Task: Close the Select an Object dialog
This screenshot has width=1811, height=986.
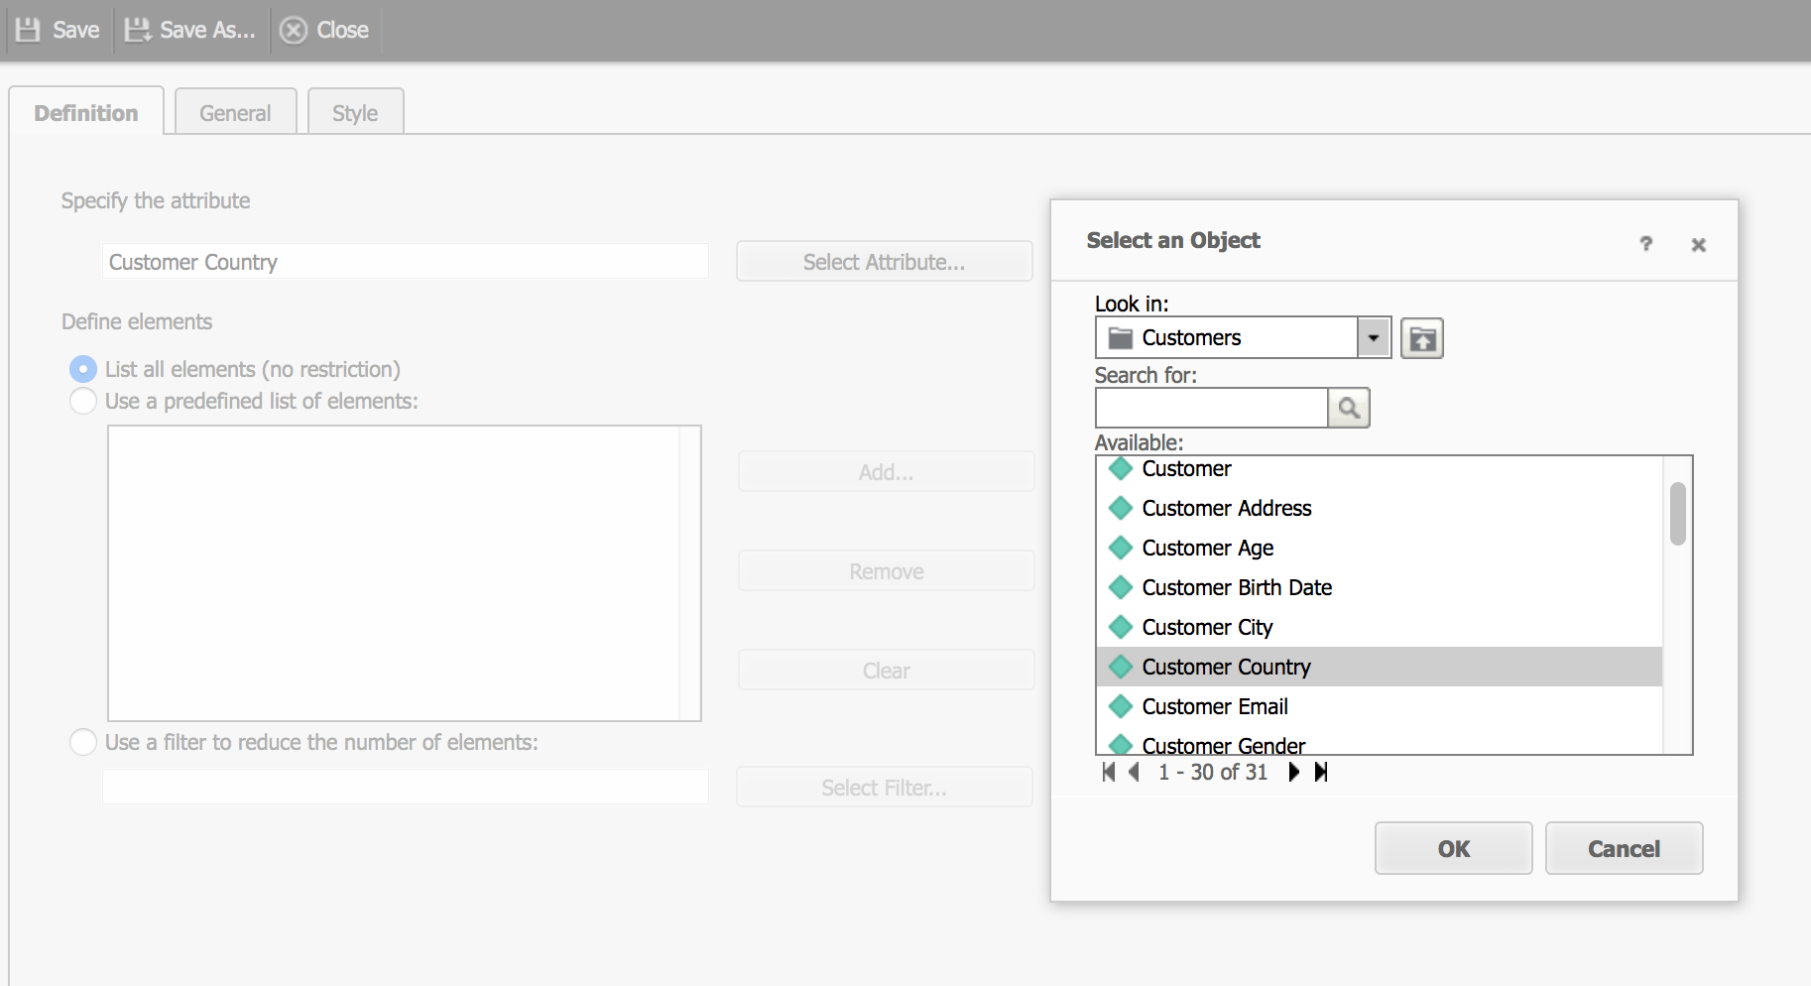Action: [1698, 245]
